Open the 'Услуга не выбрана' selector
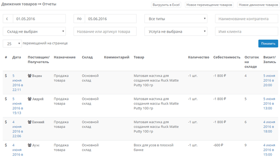280x157 pixels. coord(176,31)
